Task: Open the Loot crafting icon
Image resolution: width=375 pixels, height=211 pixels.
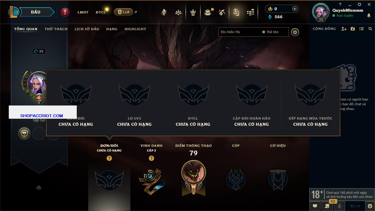Action: click(x=222, y=12)
